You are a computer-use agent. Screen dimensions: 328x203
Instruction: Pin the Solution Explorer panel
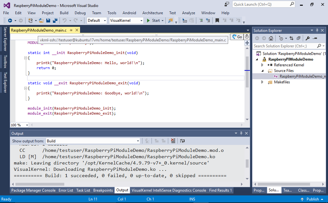(317, 30)
